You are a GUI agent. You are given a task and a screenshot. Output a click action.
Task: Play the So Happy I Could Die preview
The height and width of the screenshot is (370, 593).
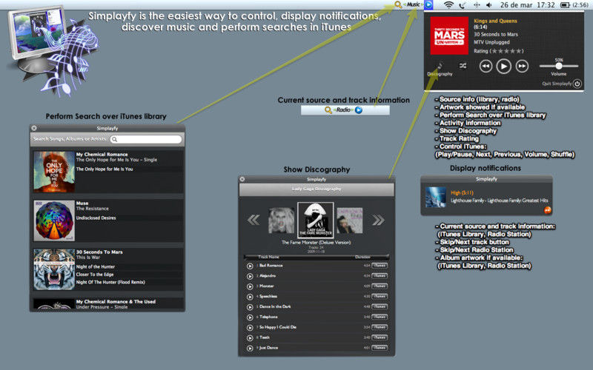tap(250, 327)
